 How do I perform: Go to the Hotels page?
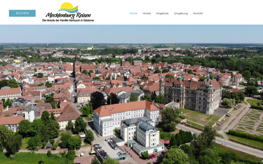147,14
